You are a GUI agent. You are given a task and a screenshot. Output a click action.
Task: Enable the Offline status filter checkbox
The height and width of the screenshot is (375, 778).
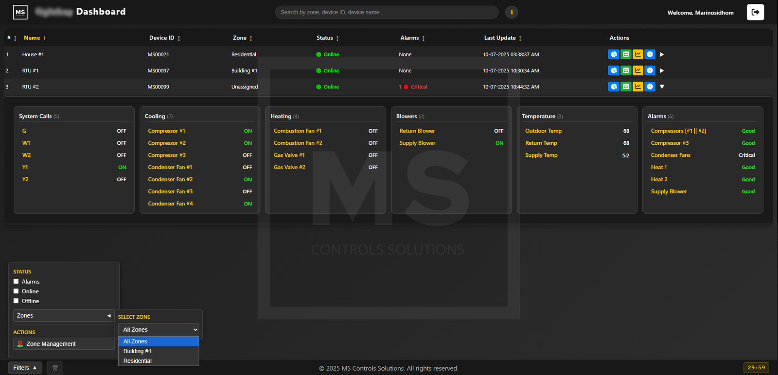(16, 301)
